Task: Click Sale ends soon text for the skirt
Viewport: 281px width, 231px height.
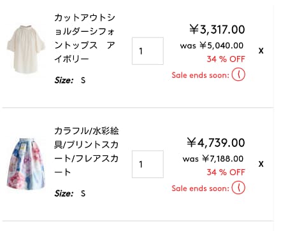Action: tap(201, 188)
